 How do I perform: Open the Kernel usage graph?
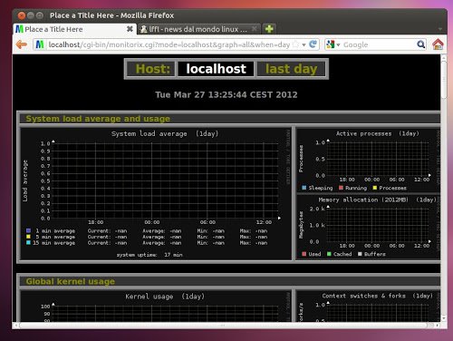[x=156, y=306]
